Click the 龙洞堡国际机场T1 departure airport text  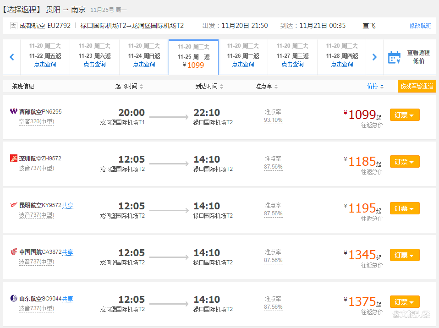click(x=122, y=122)
